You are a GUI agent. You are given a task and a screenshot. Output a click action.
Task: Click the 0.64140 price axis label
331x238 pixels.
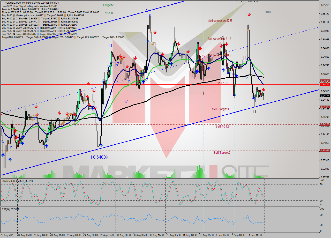(x=325, y=135)
